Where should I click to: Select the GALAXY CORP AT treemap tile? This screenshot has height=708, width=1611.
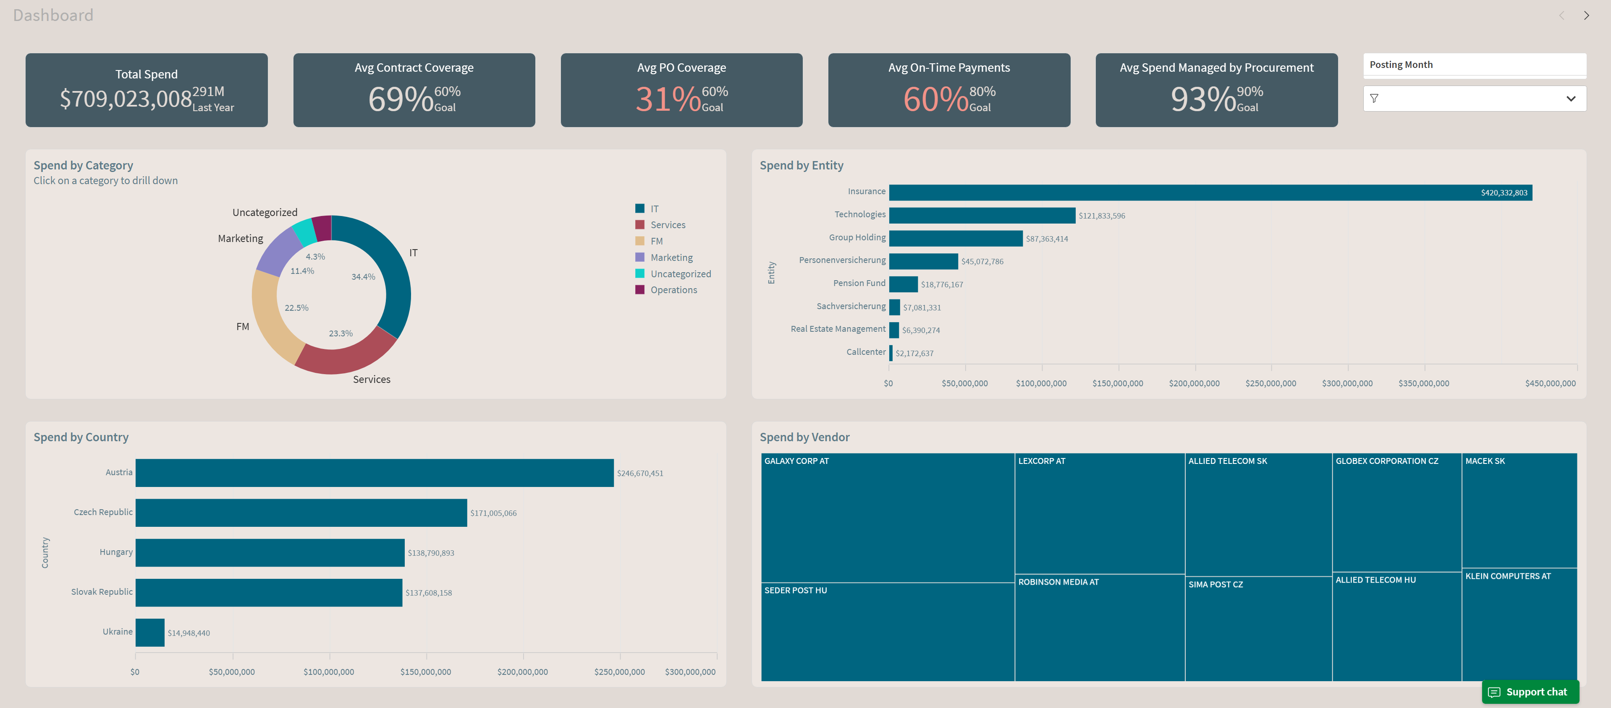[x=888, y=518]
